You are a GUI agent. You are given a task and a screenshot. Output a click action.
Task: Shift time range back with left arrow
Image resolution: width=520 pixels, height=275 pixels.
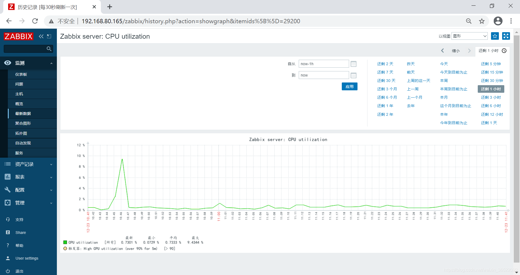442,51
